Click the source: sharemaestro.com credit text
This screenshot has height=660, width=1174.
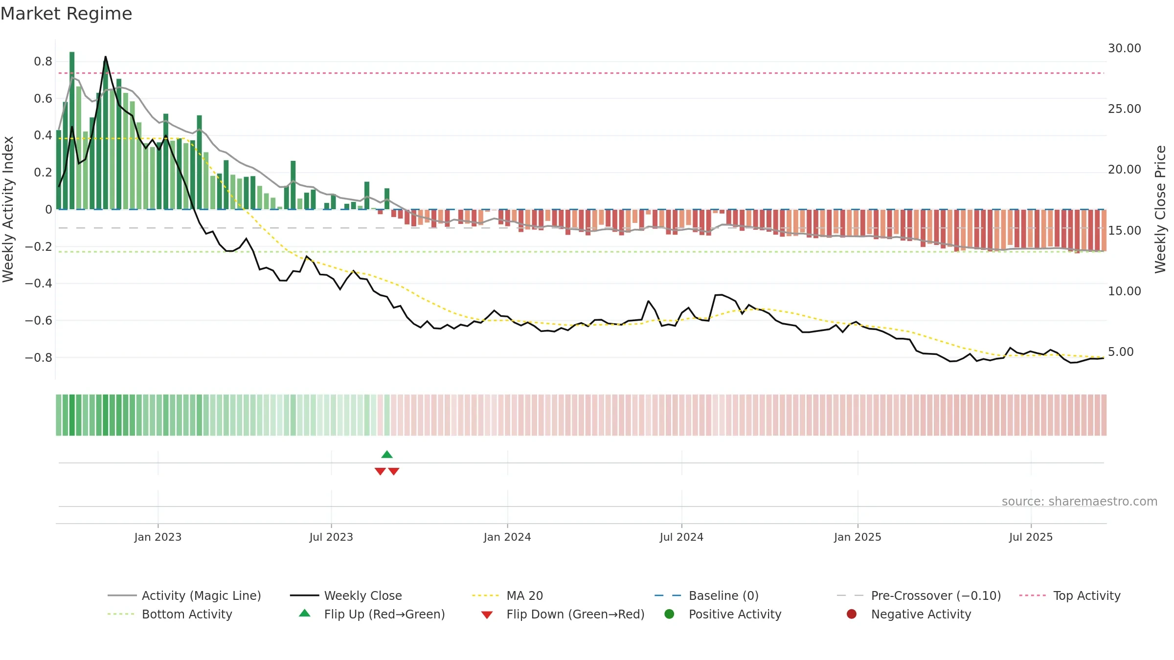1080,501
